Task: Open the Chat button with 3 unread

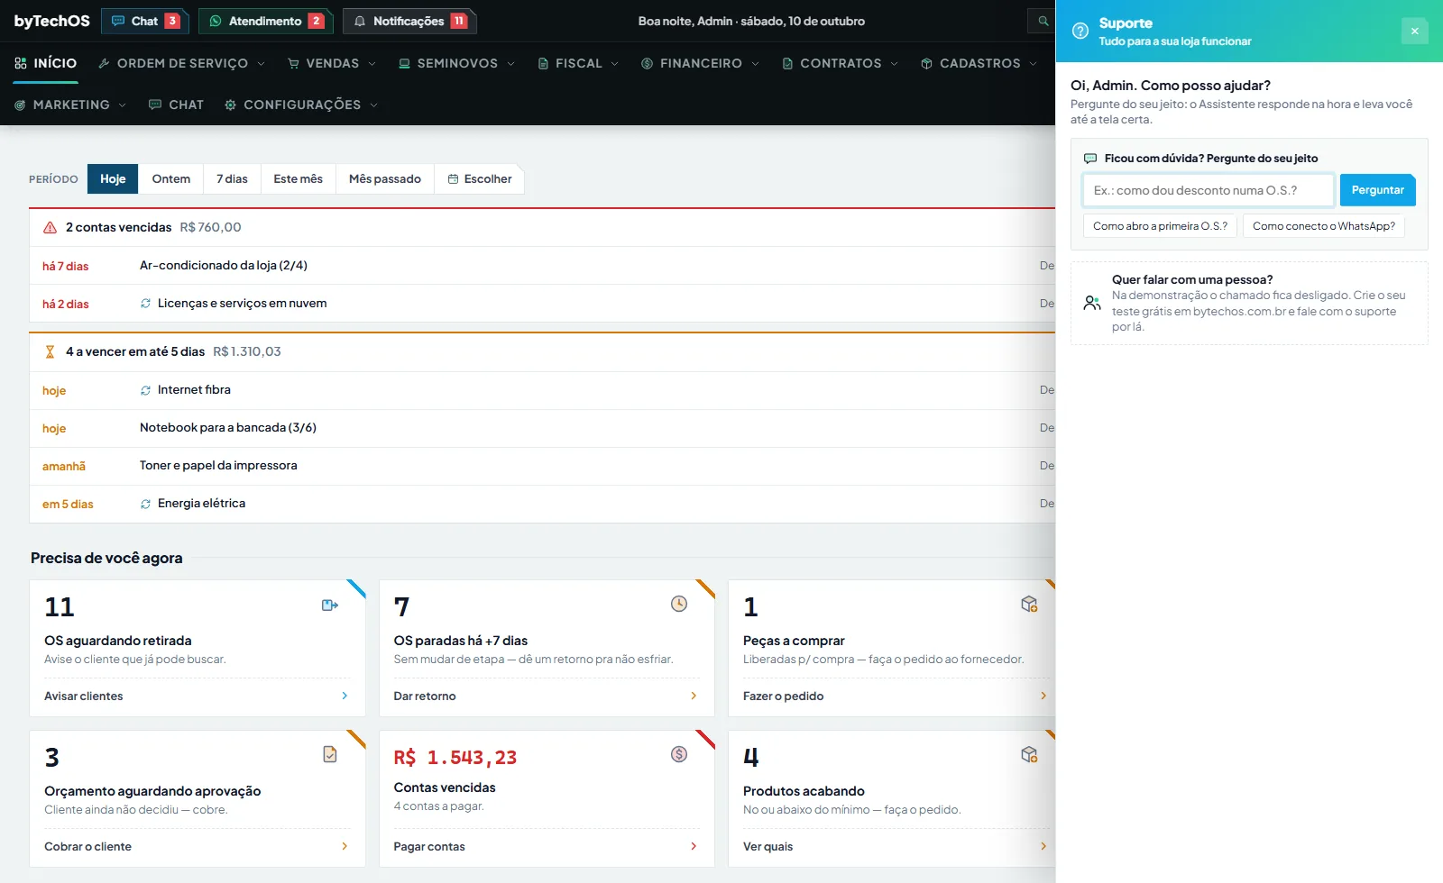Action: [x=145, y=21]
